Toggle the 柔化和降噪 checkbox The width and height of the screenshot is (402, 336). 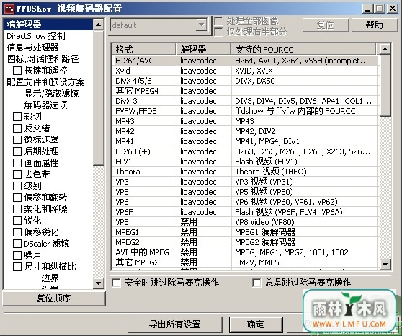(17, 209)
